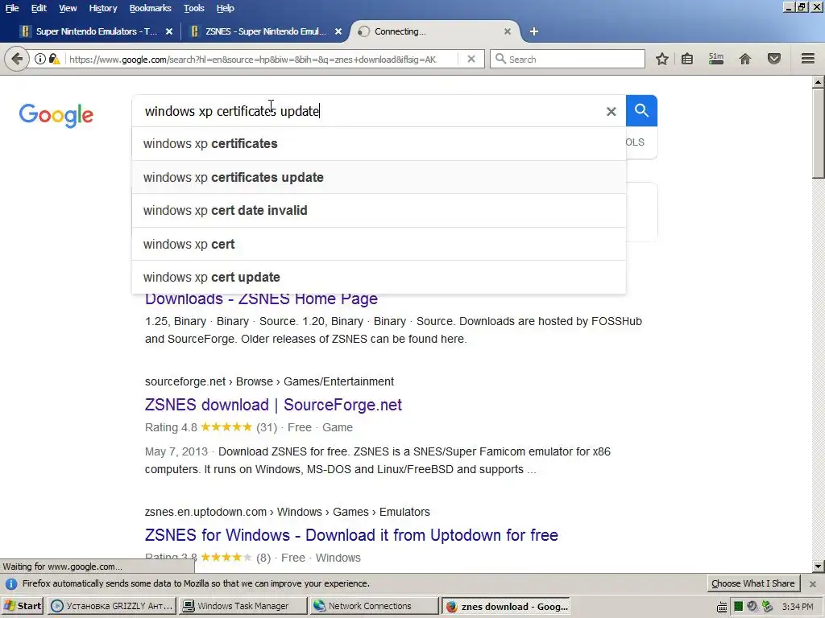Open the Windows Start button
This screenshot has height=618, width=825.
pos(23,606)
